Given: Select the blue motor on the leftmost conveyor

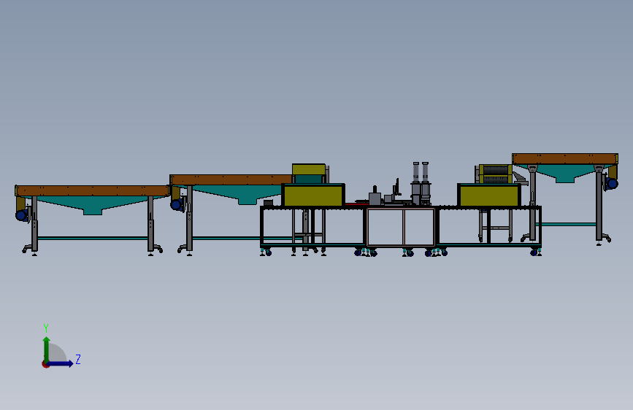Looking at the screenshot, I should pyautogui.click(x=22, y=215).
